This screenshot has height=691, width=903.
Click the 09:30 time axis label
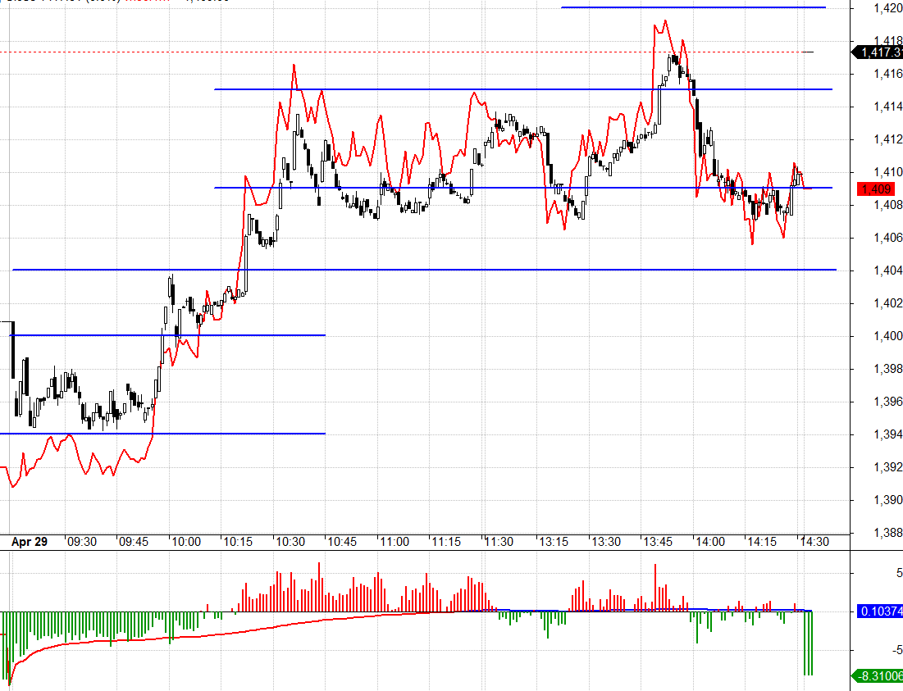82,542
